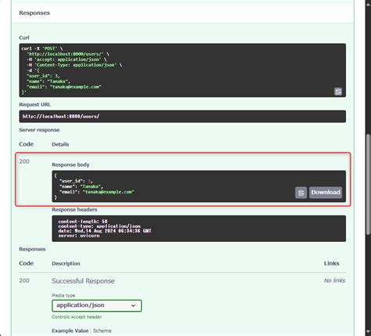Image resolution: width=371 pixels, height=336 pixels.
Task: Click the "content-length: 58" header line
Action: click(83, 222)
